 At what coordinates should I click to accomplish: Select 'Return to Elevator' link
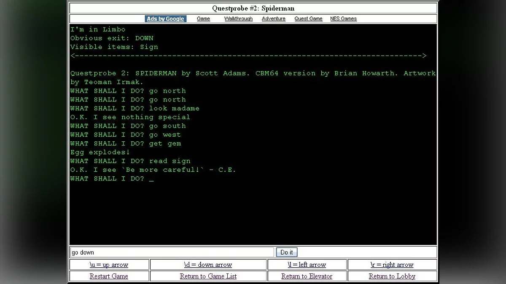pyautogui.click(x=307, y=276)
